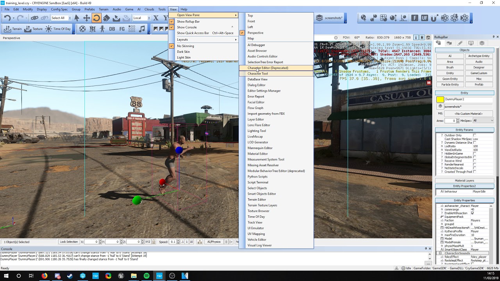Open the Material Editor view pane
500x281 pixels.
pyautogui.click(x=276, y=154)
